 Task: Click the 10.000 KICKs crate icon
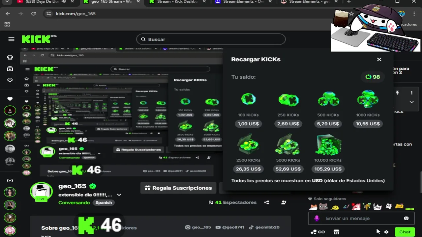pyautogui.click(x=328, y=145)
